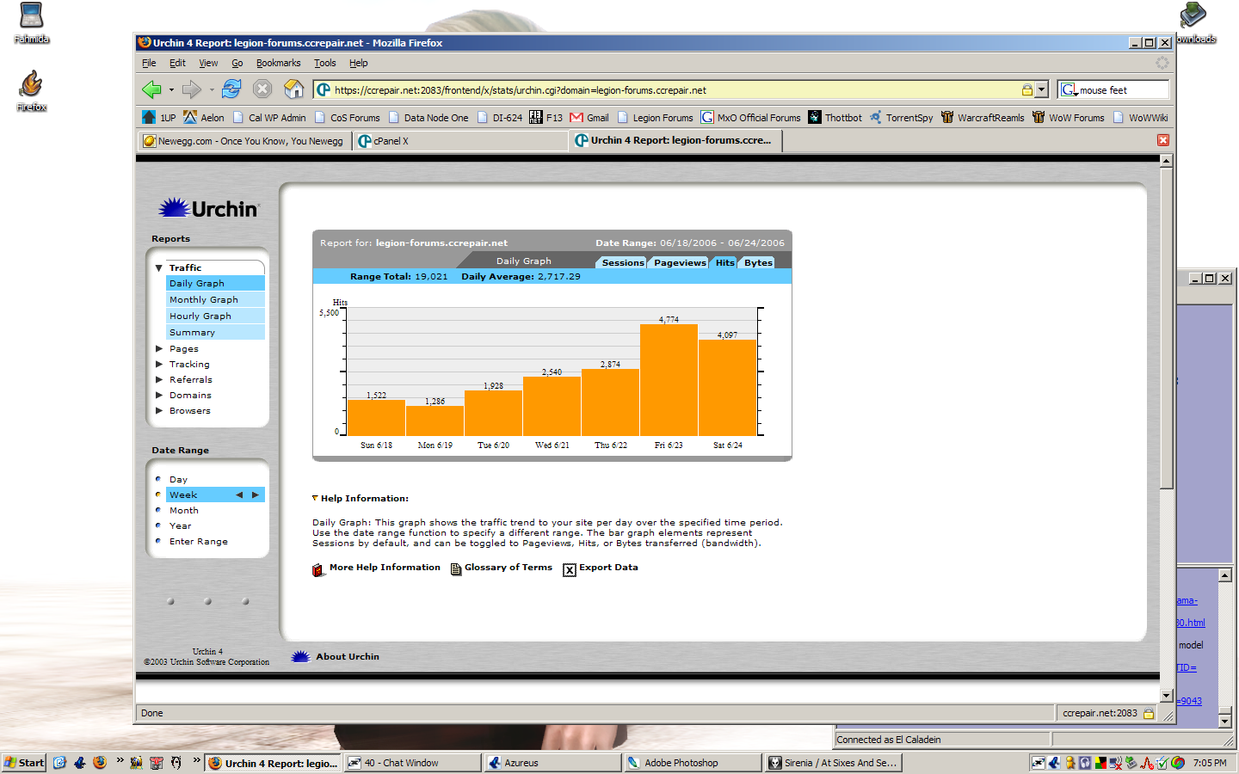Screen dimensions: 1239x774
Task: Click the Forward arrow button
Action: click(x=192, y=89)
